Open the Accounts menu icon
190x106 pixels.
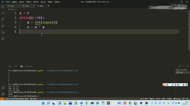tap(3, 88)
